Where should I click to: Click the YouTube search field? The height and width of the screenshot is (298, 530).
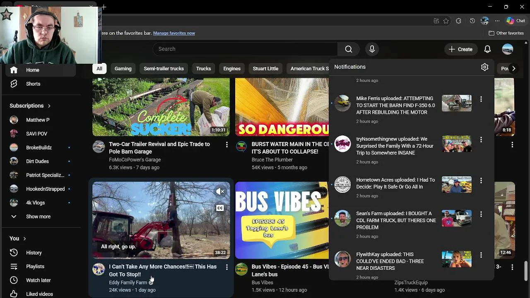[245, 49]
